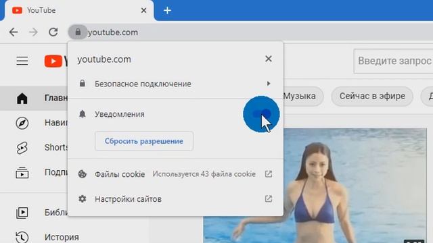Click 'Используется 43 файла cookie' text
This screenshot has width=433, height=243.
pos(204,174)
